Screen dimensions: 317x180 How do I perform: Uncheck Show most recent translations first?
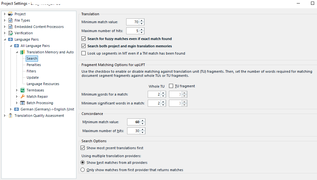(x=83, y=148)
